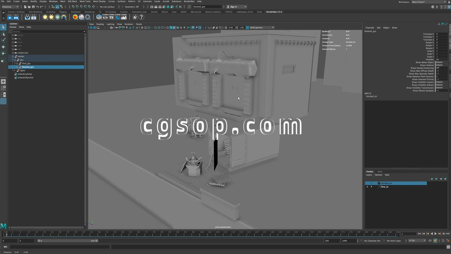Click the mountain graph shelf icon

pyautogui.click(x=124, y=17)
